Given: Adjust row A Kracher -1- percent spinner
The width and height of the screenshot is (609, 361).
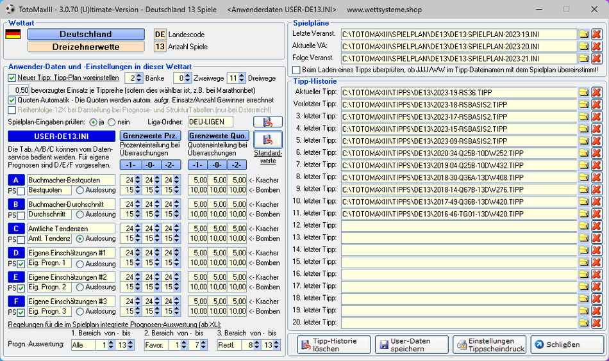Looking at the screenshot, I should click(137, 180).
